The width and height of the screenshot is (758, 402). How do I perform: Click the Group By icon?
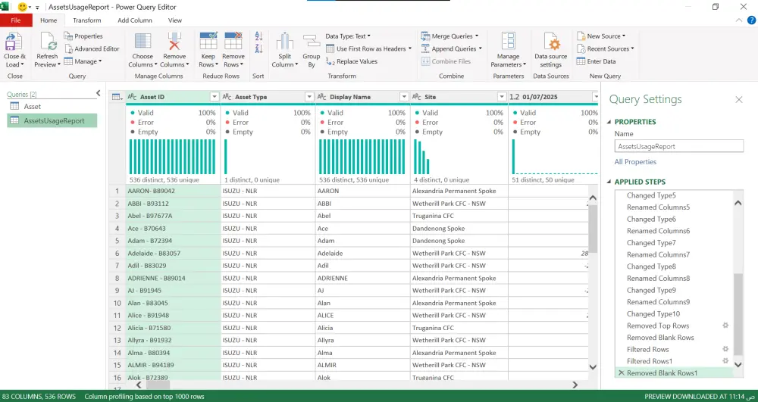click(x=312, y=42)
